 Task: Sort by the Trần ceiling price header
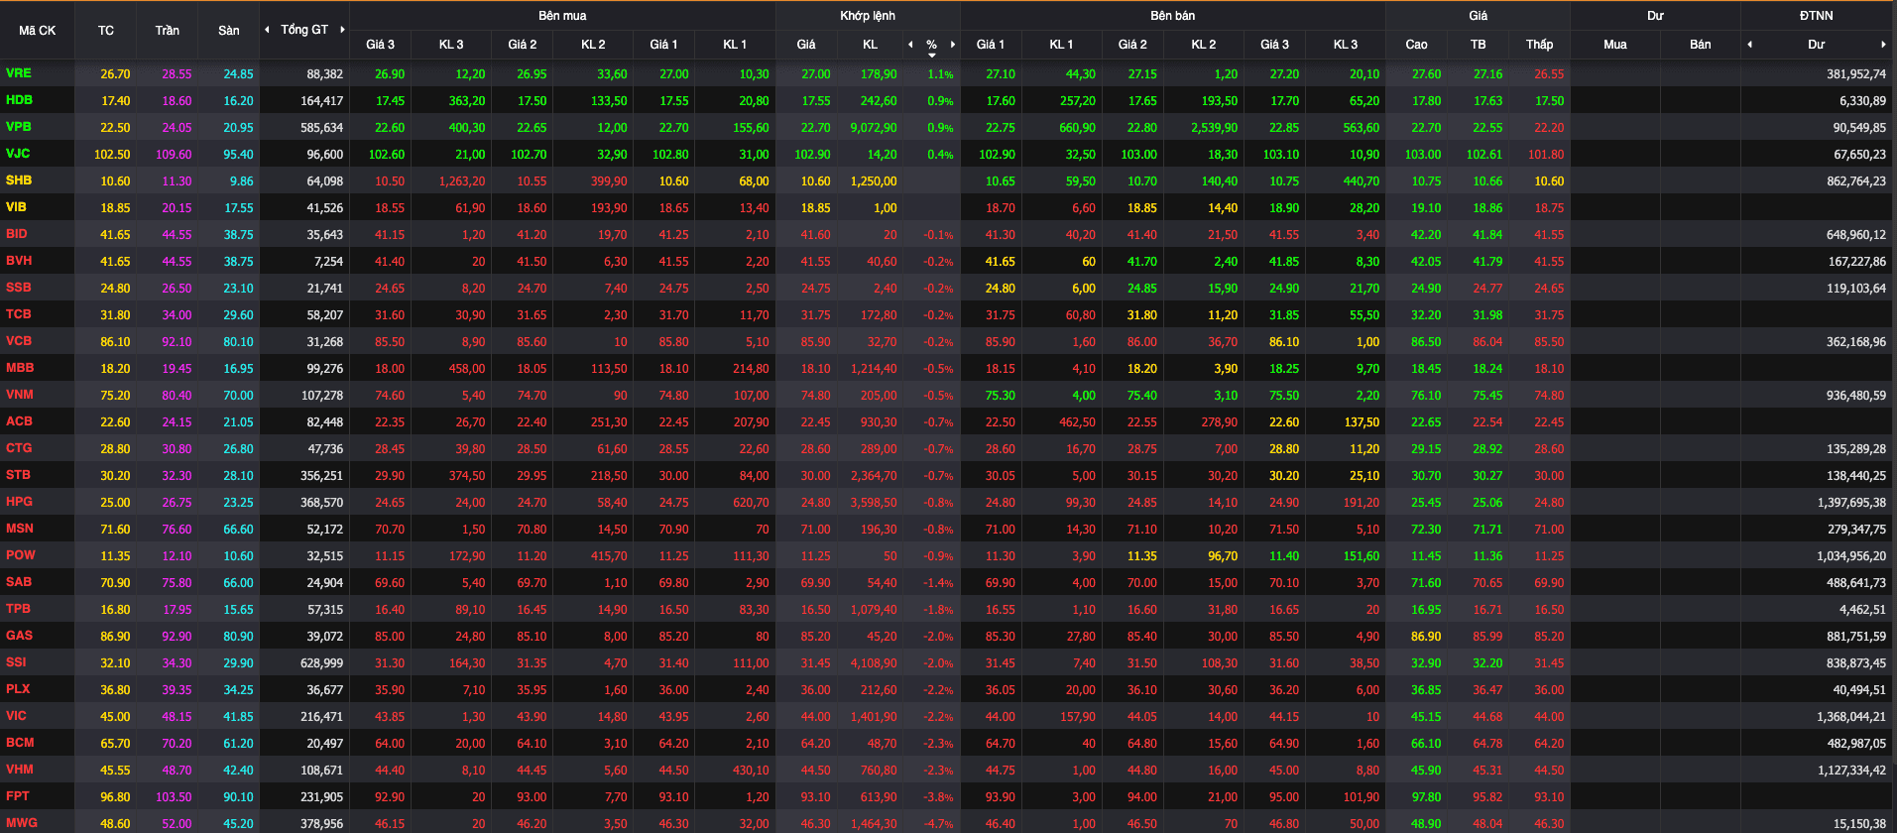click(x=168, y=31)
